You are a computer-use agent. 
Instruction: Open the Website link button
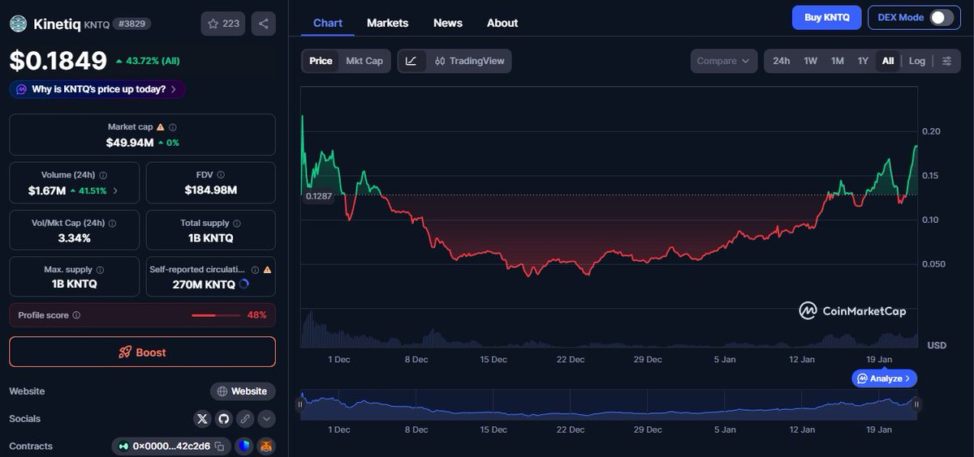pos(243,391)
